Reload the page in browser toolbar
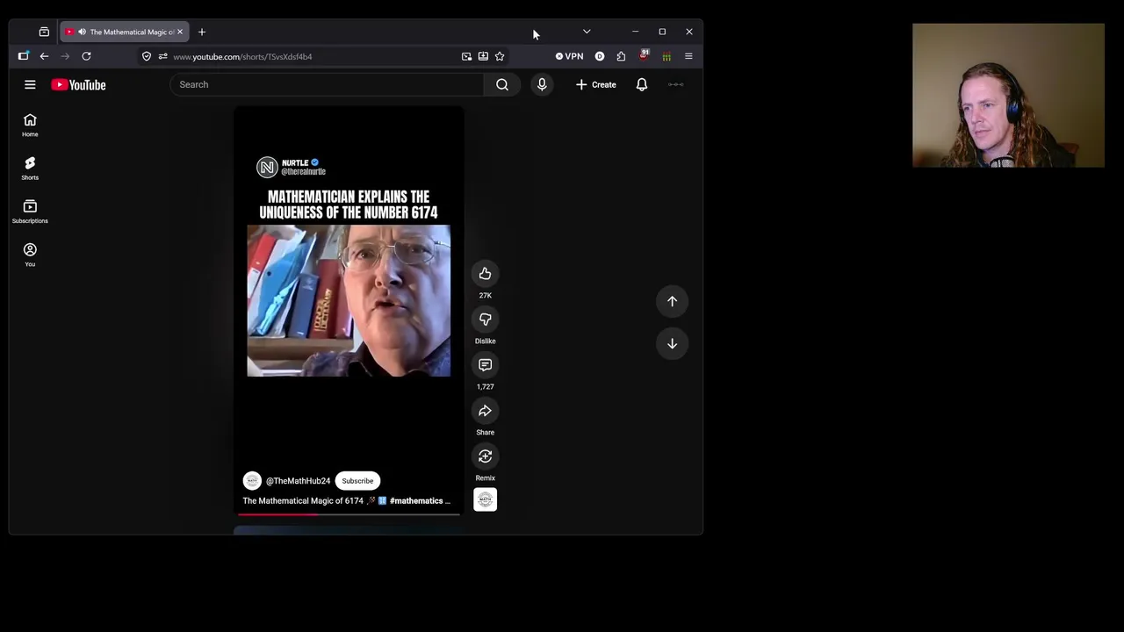This screenshot has width=1124, height=632. [x=86, y=56]
